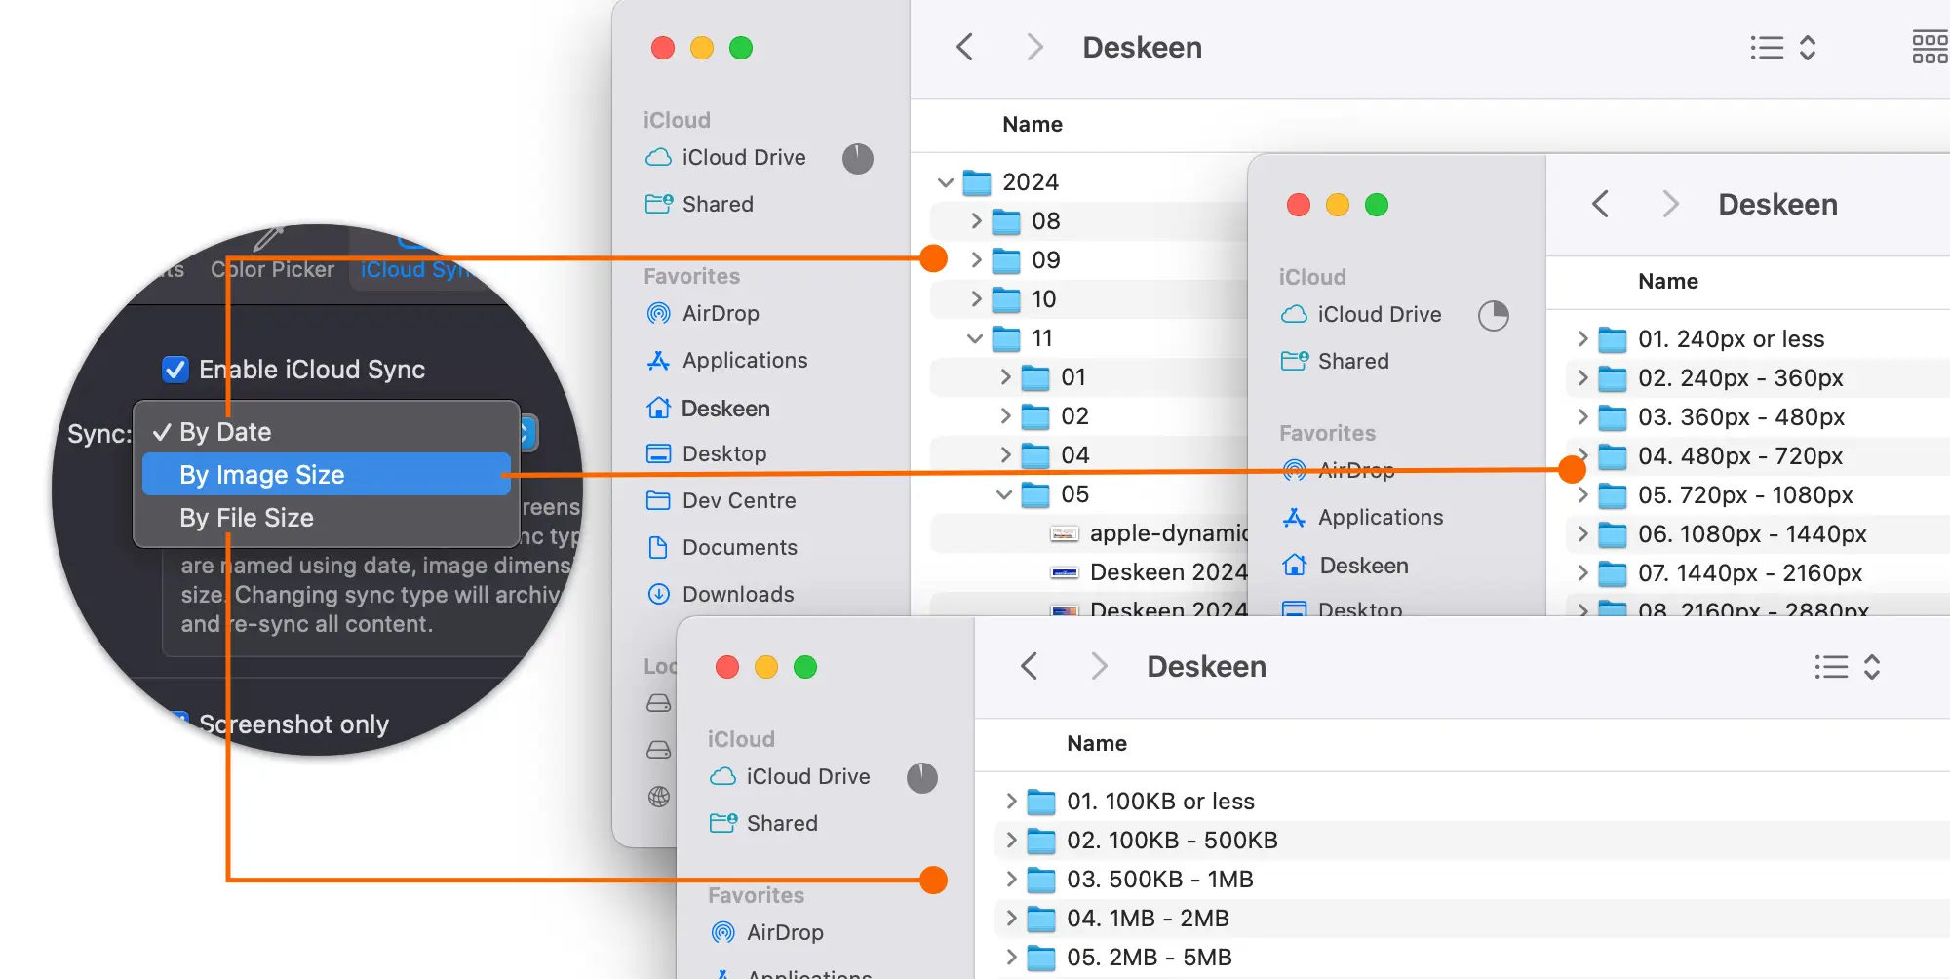Screen dimensions: 1950x979
Task: Collapse the 11 folder
Action: tap(974, 338)
